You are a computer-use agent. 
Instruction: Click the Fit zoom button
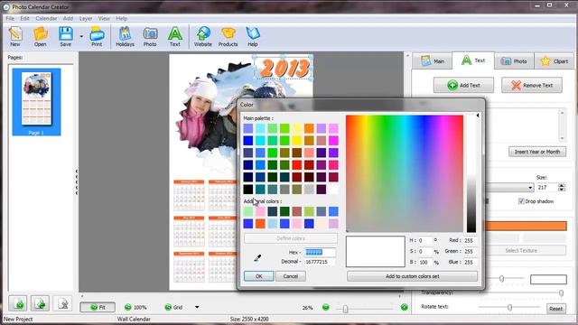click(98, 307)
